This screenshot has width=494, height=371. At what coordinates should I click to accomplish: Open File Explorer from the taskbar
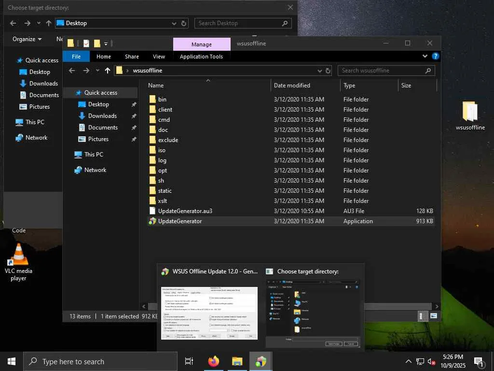(x=237, y=361)
